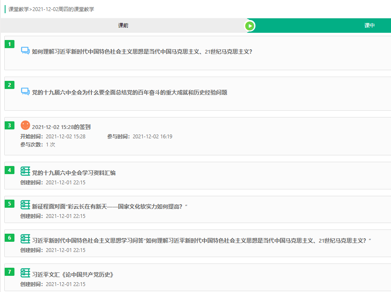This screenshot has height=292, width=391.
Task: Open discussion on 21世纪马克思主义 in item 1
Action: 142,52
